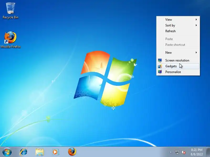The width and height of the screenshot is (210, 157).
Task: Click the Paste context menu entry
Action: pos(178,39)
